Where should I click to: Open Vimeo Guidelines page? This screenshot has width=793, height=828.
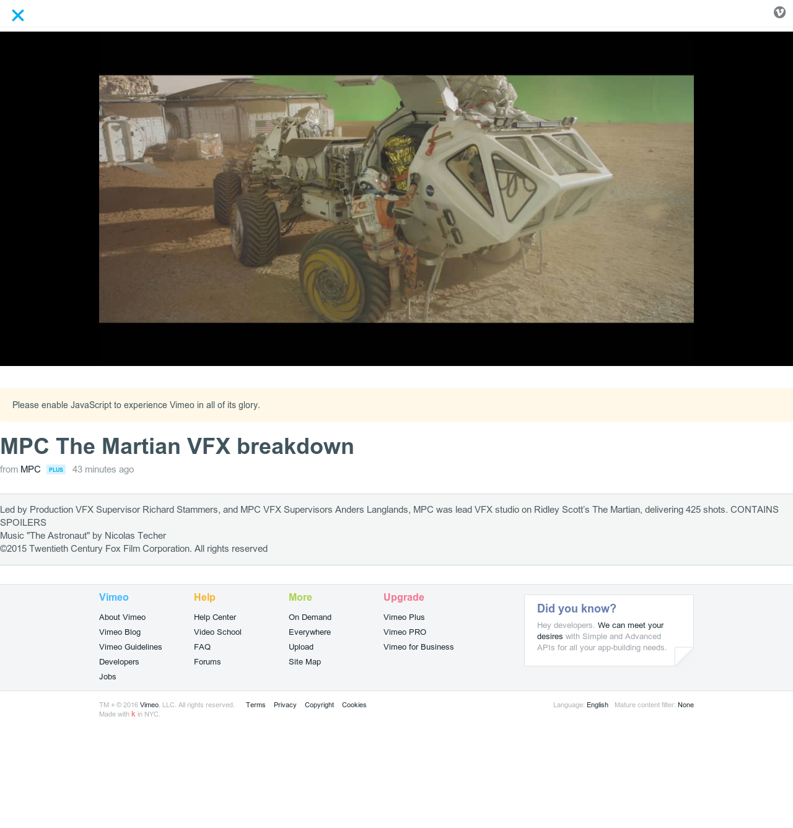click(x=130, y=647)
